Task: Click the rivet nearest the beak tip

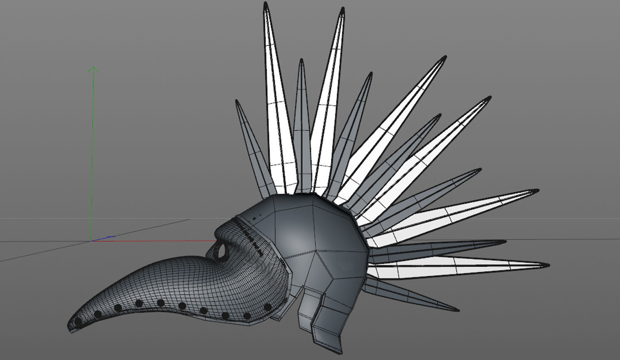Action: 78,321
